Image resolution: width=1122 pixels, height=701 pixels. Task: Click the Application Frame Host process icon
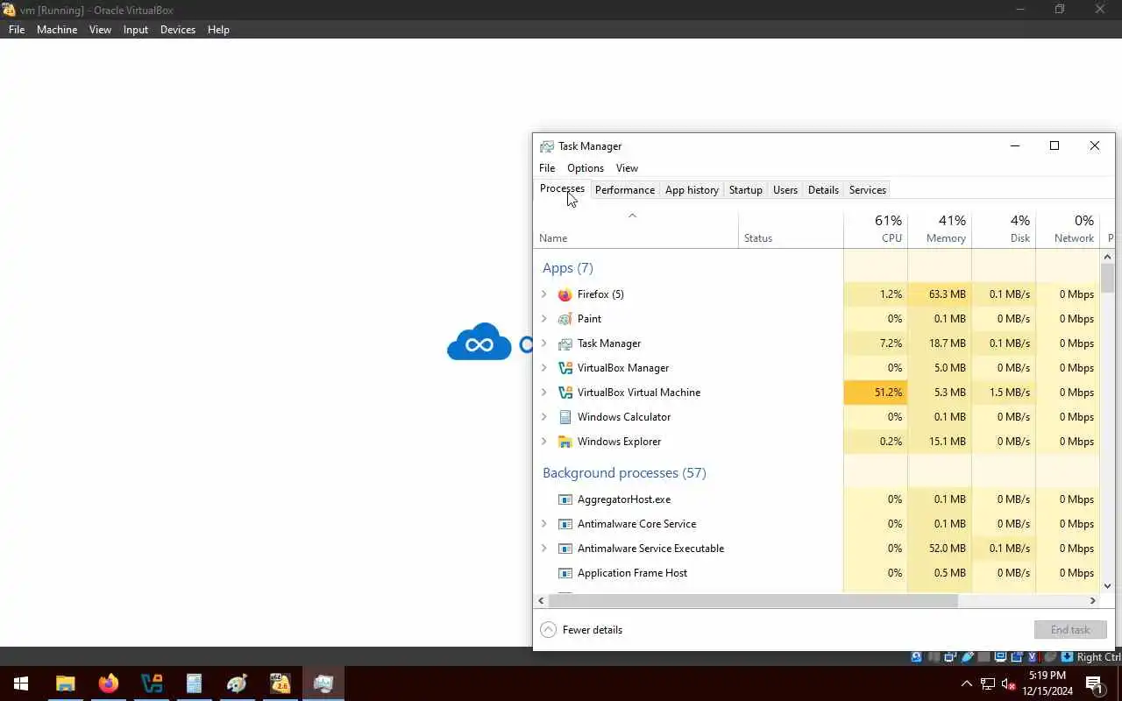pyautogui.click(x=565, y=573)
